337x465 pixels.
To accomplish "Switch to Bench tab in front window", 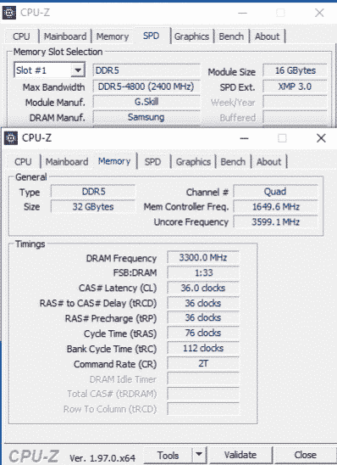I will pos(233,161).
